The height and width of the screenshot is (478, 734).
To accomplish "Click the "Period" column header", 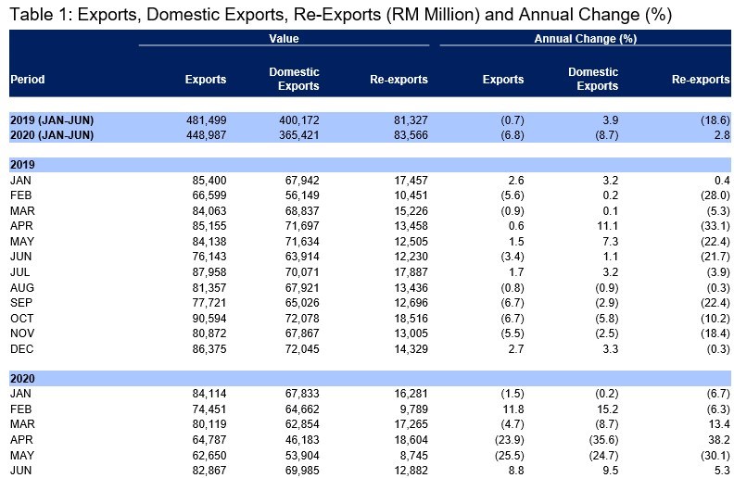I will pyautogui.click(x=28, y=80).
